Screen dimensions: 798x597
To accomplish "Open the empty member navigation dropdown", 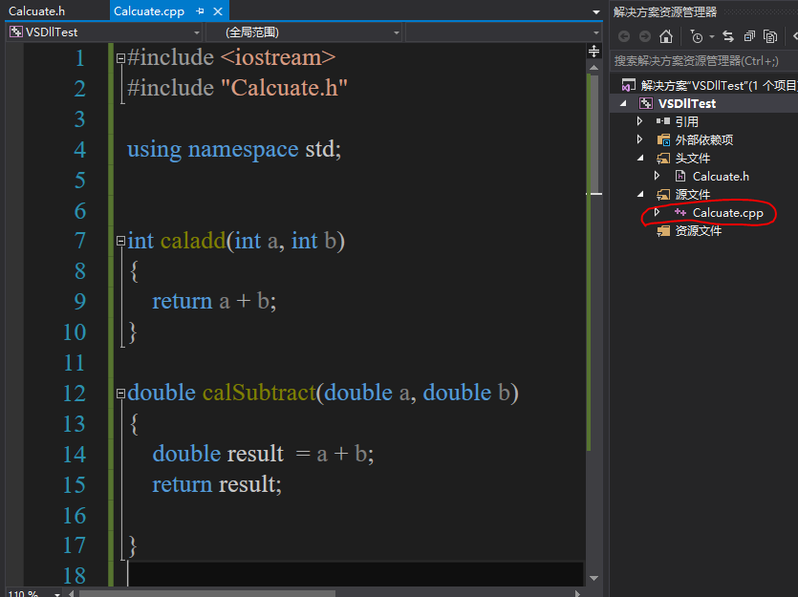I will (x=503, y=32).
